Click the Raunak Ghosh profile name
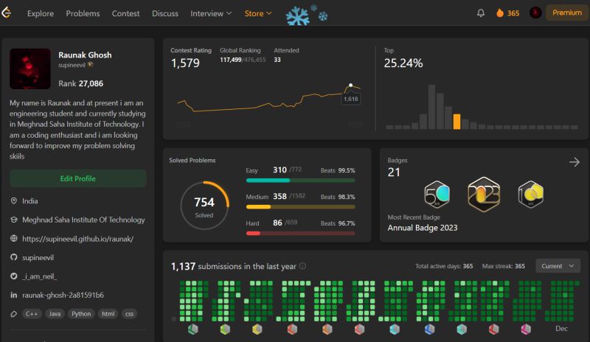Viewport: 590px width, 342px height. click(x=85, y=55)
